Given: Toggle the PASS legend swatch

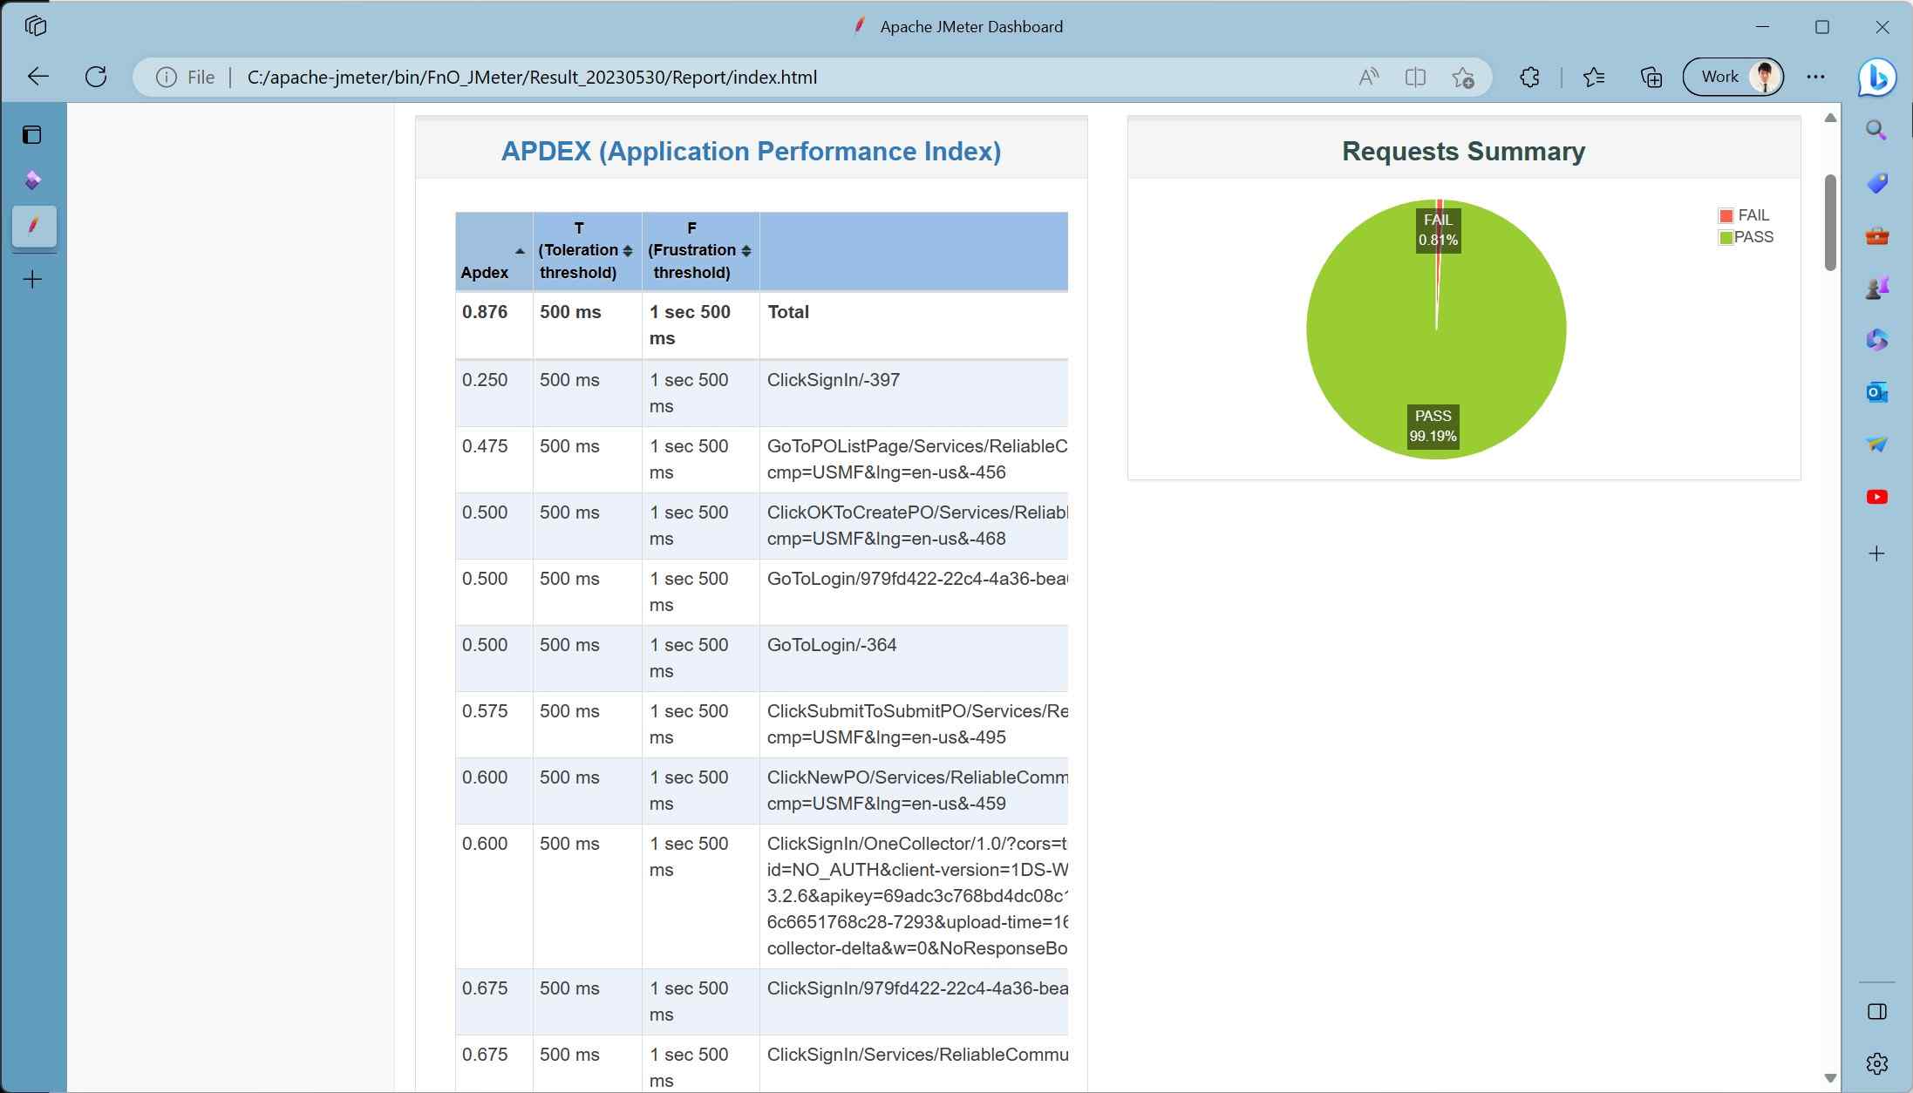Looking at the screenshot, I should click(x=1726, y=238).
